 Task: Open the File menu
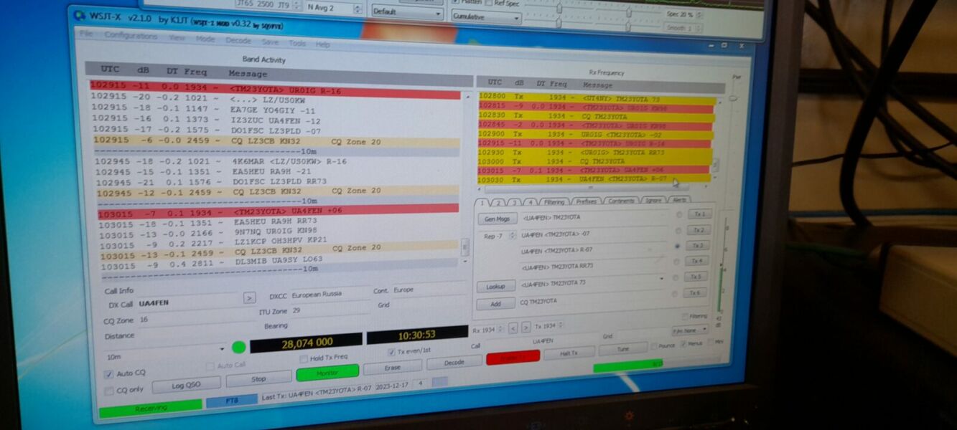(86, 34)
